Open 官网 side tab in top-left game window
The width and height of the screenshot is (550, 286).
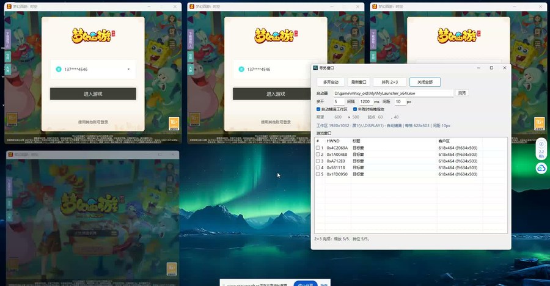point(8,56)
